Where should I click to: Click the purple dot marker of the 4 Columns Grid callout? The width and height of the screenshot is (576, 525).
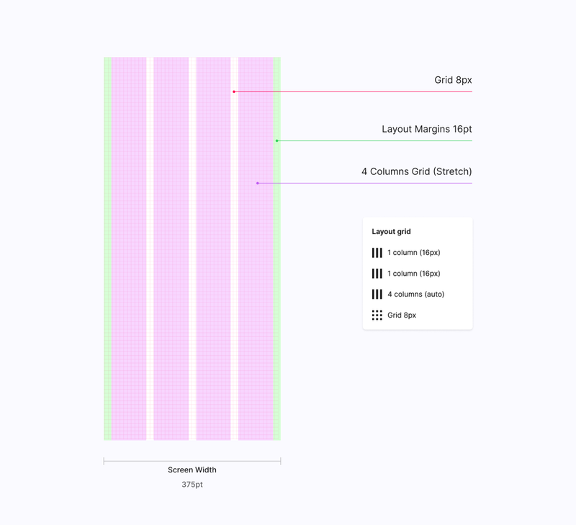(x=258, y=184)
